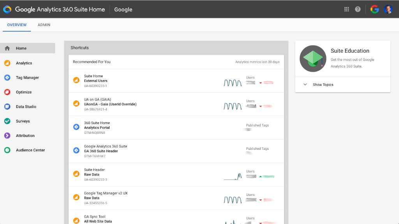The height and width of the screenshot is (224, 399).
Task: Click the purple Attribution sidebar icon
Action: (7, 135)
